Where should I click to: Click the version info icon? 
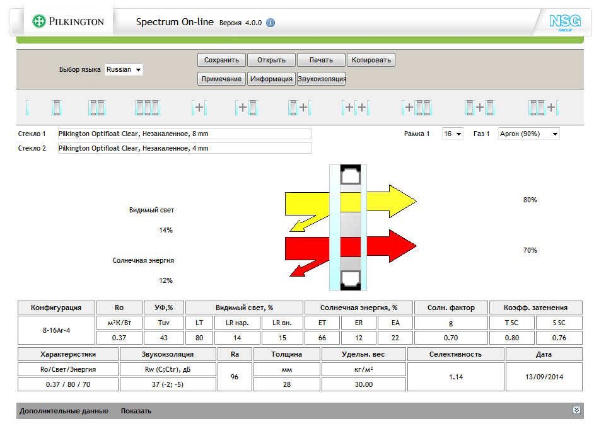271,23
